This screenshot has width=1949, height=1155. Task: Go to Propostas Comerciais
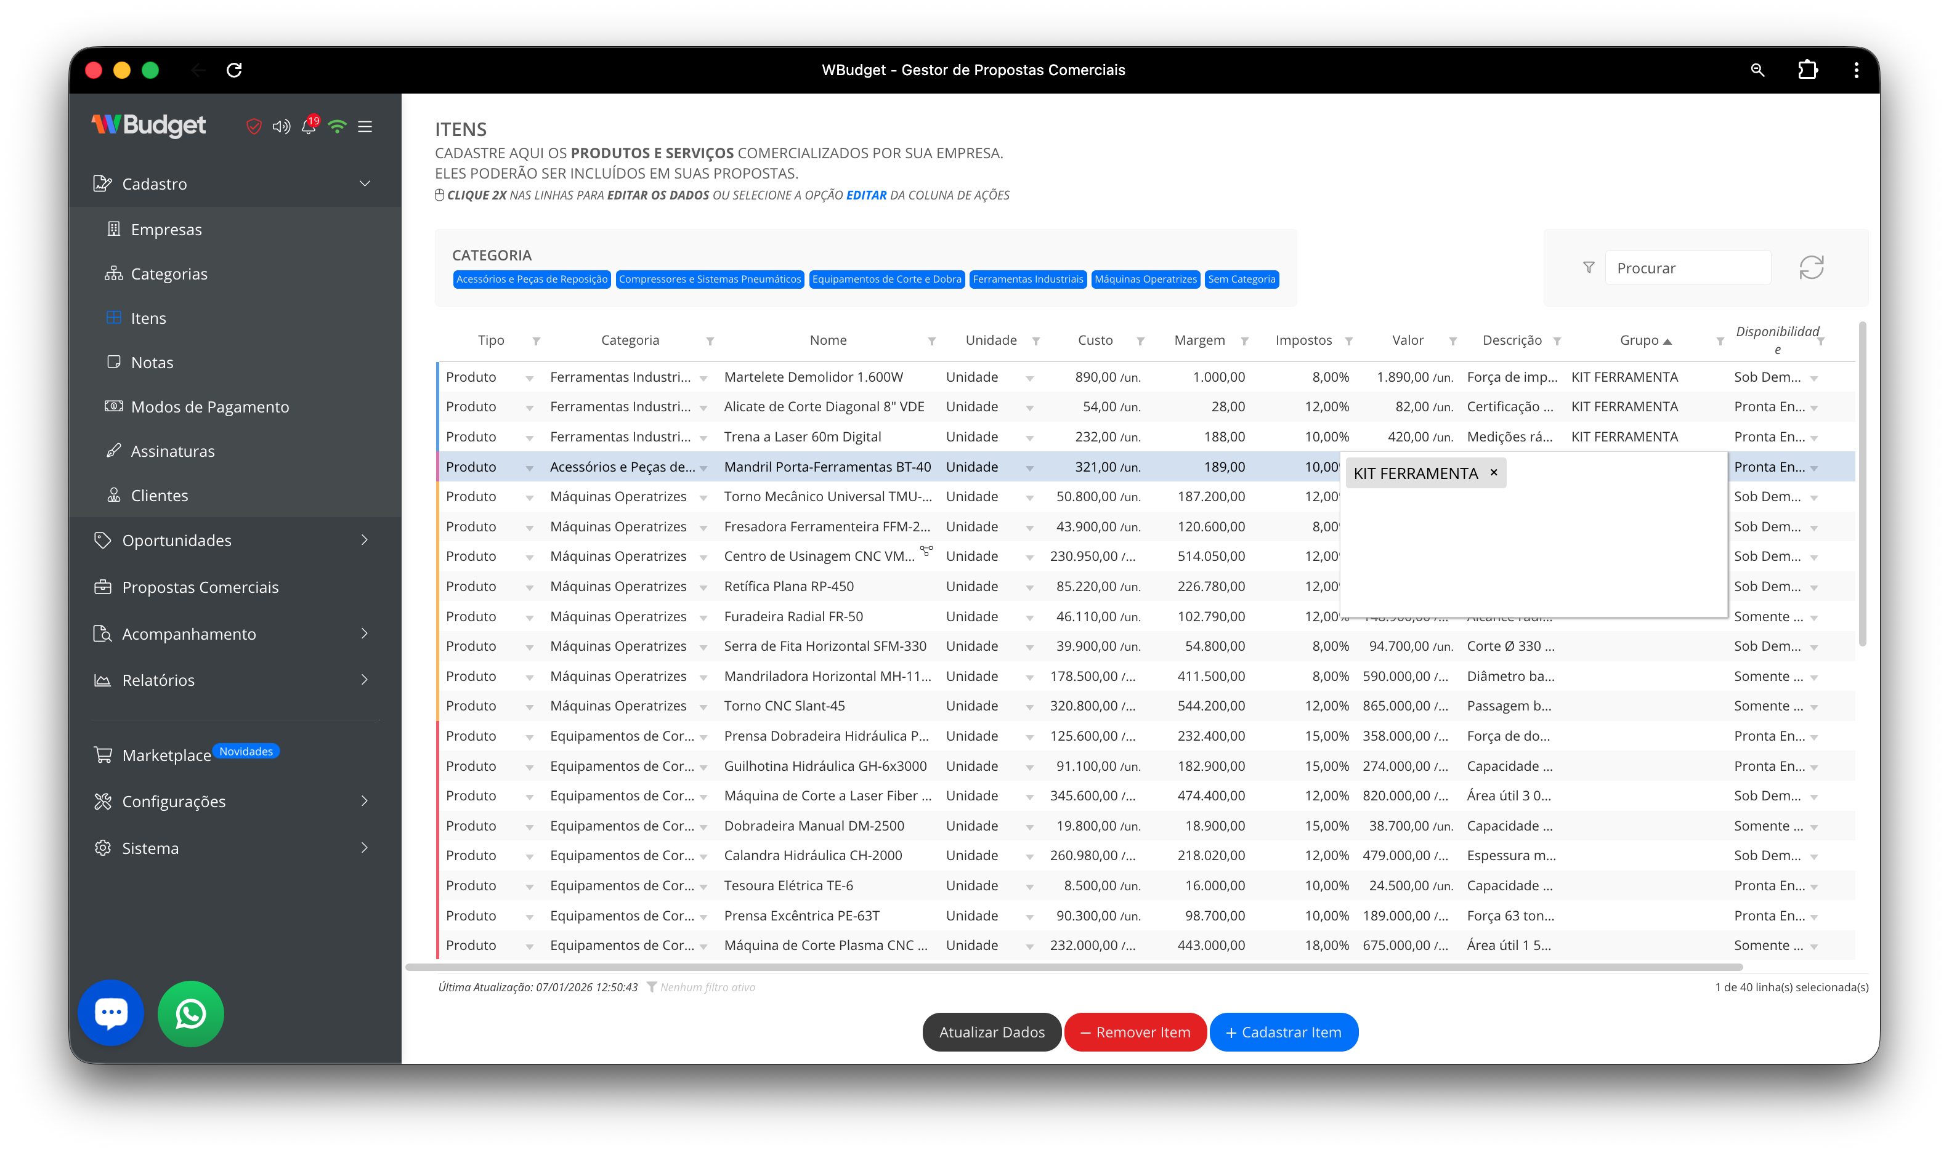[x=200, y=587]
